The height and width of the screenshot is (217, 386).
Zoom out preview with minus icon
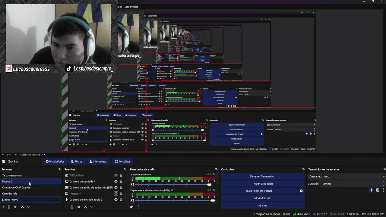click(2, 155)
